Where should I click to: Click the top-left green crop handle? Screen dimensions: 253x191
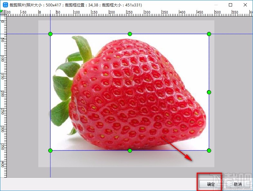50,34
